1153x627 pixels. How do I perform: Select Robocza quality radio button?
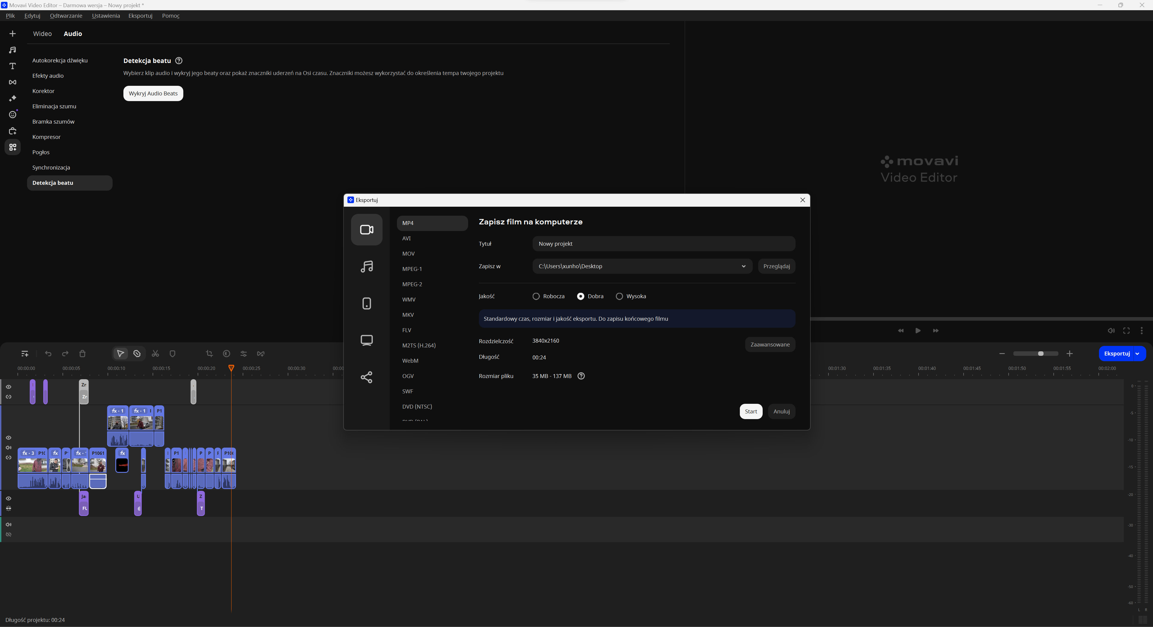tap(536, 296)
